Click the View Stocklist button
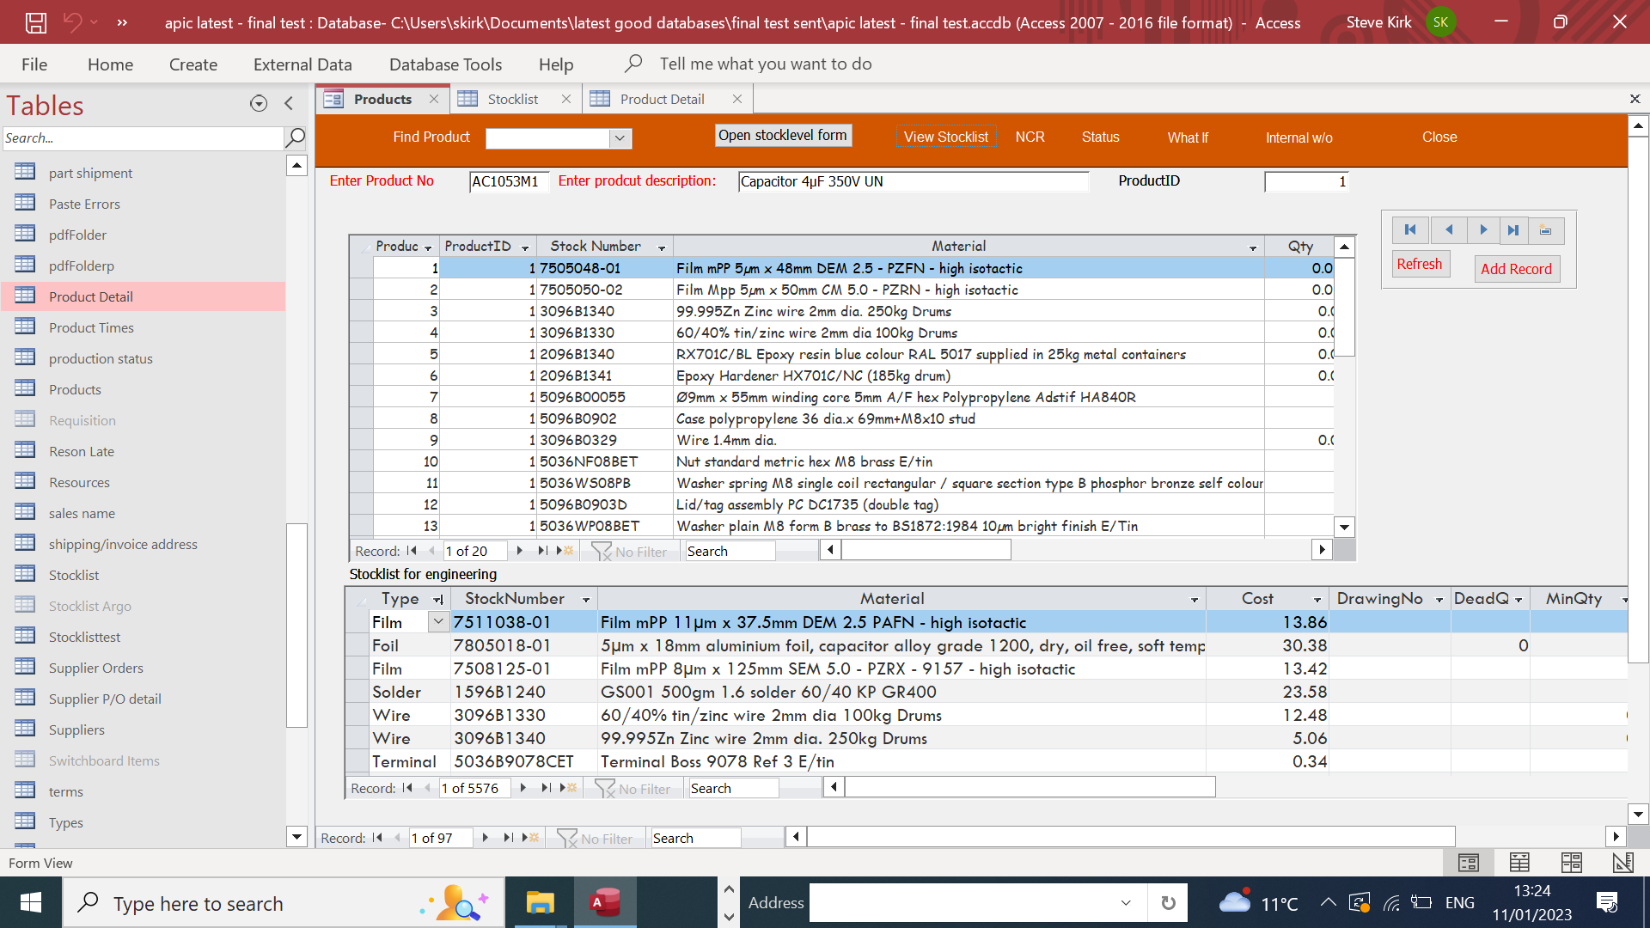Viewport: 1650px width, 928px height. tap(945, 137)
